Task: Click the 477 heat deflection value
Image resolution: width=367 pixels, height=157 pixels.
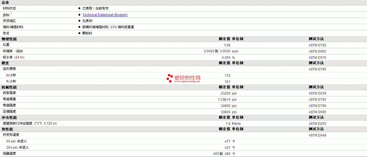Action: pos(228,142)
